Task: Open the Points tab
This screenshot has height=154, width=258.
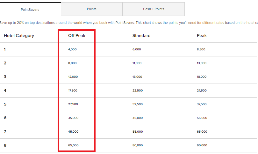Action: pyautogui.click(x=92, y=9)
